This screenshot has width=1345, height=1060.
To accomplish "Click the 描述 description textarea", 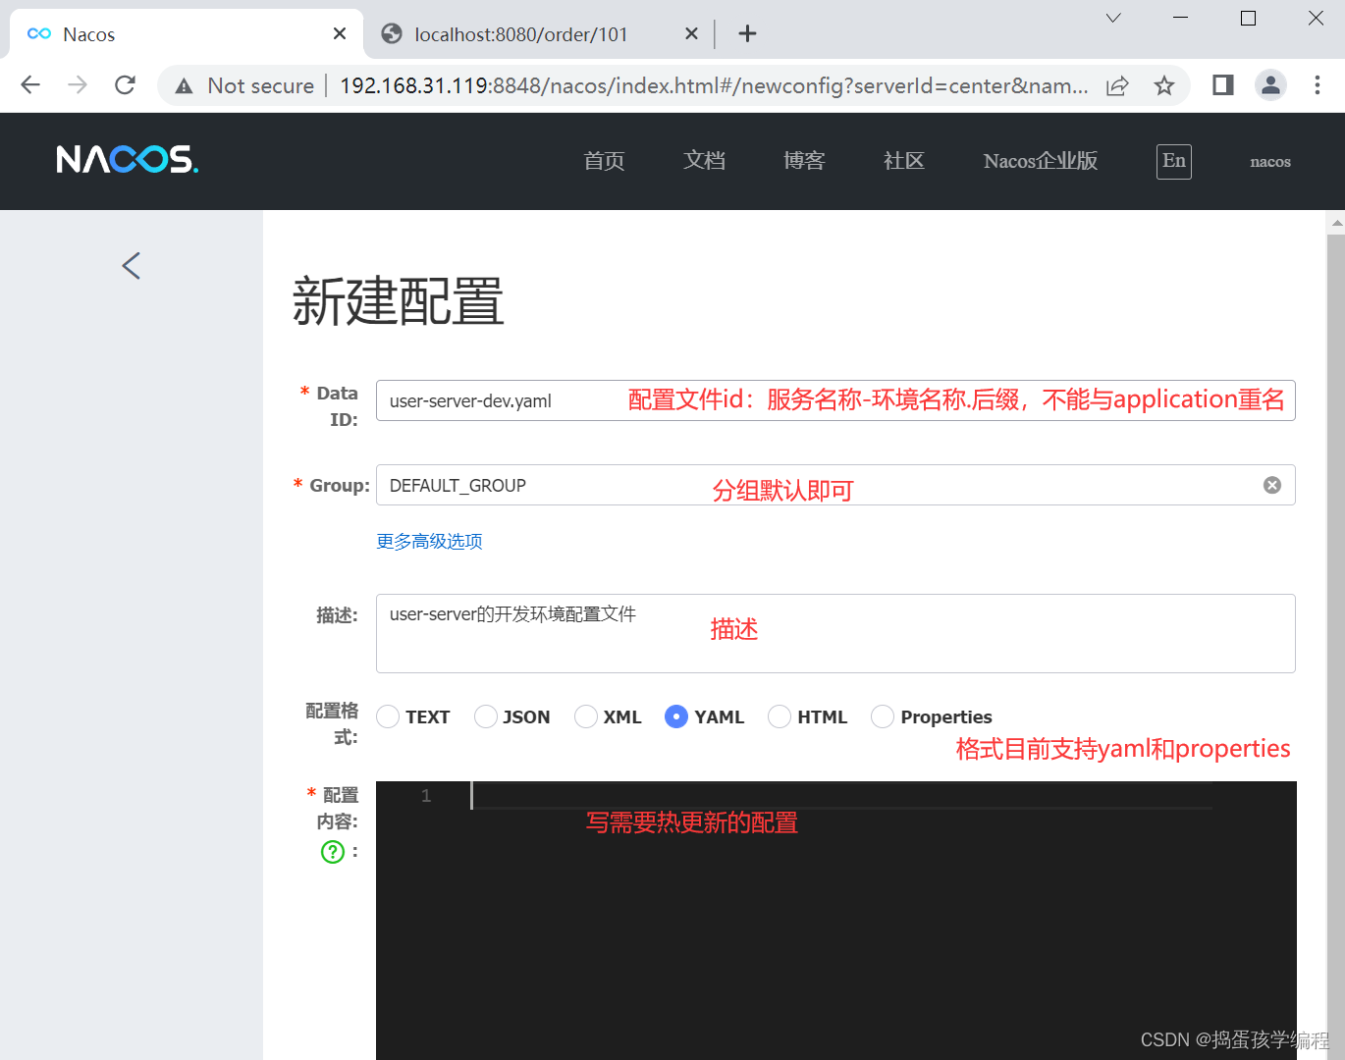I will (835, 633).
